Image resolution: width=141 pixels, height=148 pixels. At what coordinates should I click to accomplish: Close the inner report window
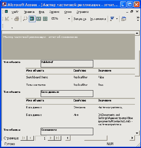pyautogui.click(x=137, y=12)
